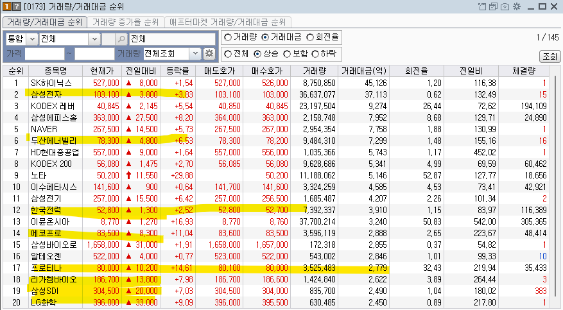Open settings via title bar gear icon
The width and height of the screenshot is (563, 310).
coord(517,6)
